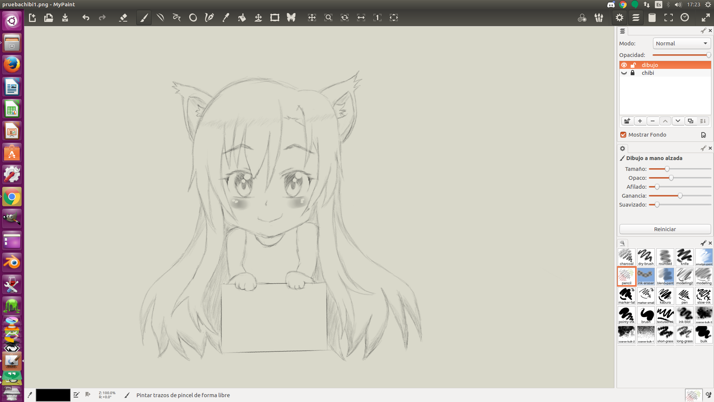
Task: Open the Modo blend mode dropdown
Action: [682, 44]
